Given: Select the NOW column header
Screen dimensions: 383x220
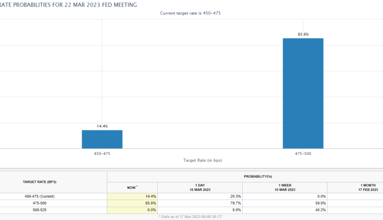Looking at the screenshot, I should click(x=132, y=187).
